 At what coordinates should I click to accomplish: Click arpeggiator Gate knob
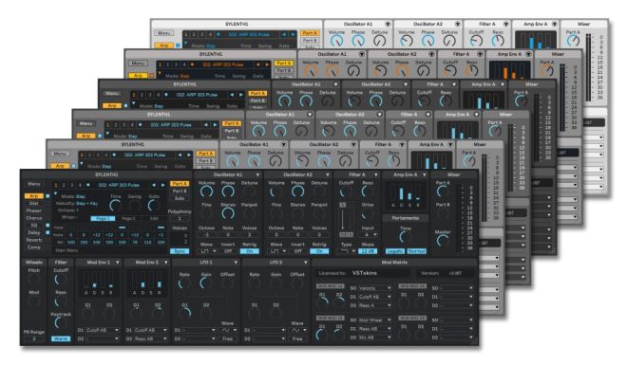154,206
